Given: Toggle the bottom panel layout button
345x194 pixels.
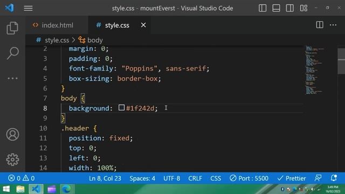Looking at the screenshot, I should pos(276,8).
